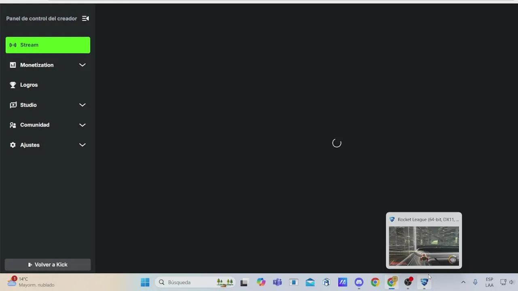Open OBS Studio from the taskbar
The height and width of the screenshot is (291, 518).
point(408,282)
